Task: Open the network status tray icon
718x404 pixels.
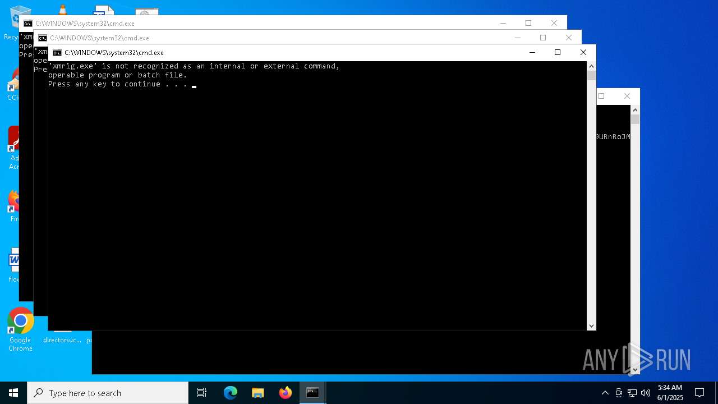Action: (x=632, y=393)
